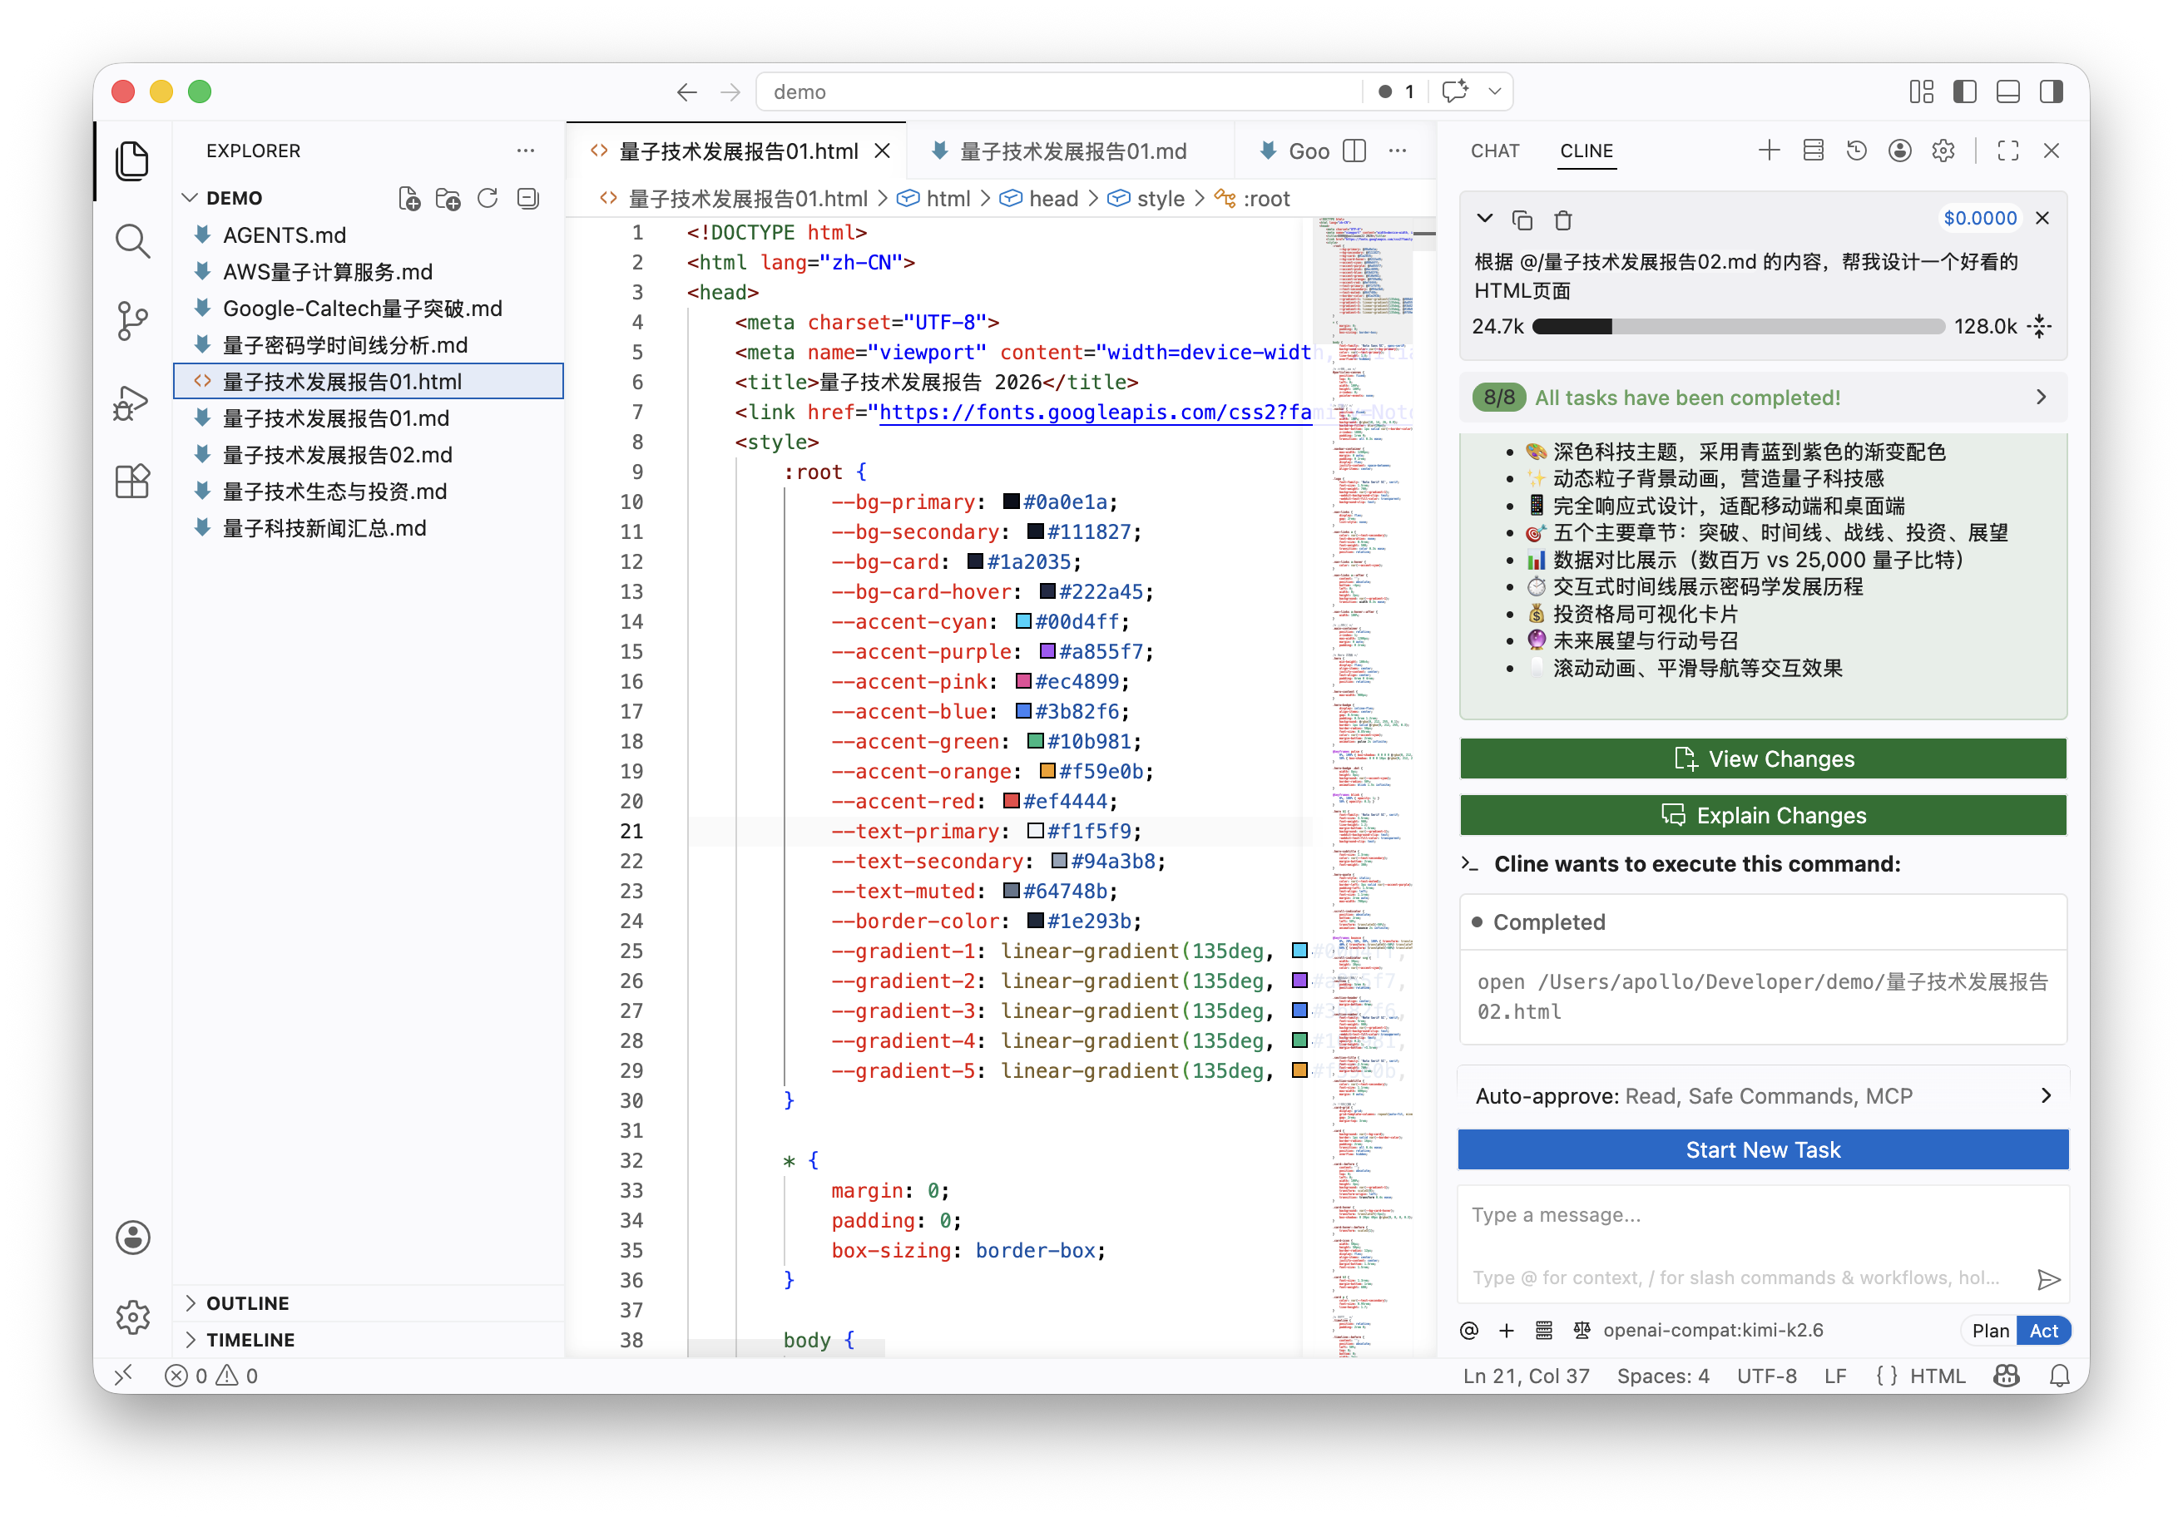Expand the TIMELINE section
The width and height of the screenshot is (2183, 1517).
(x=369, y=1340)
